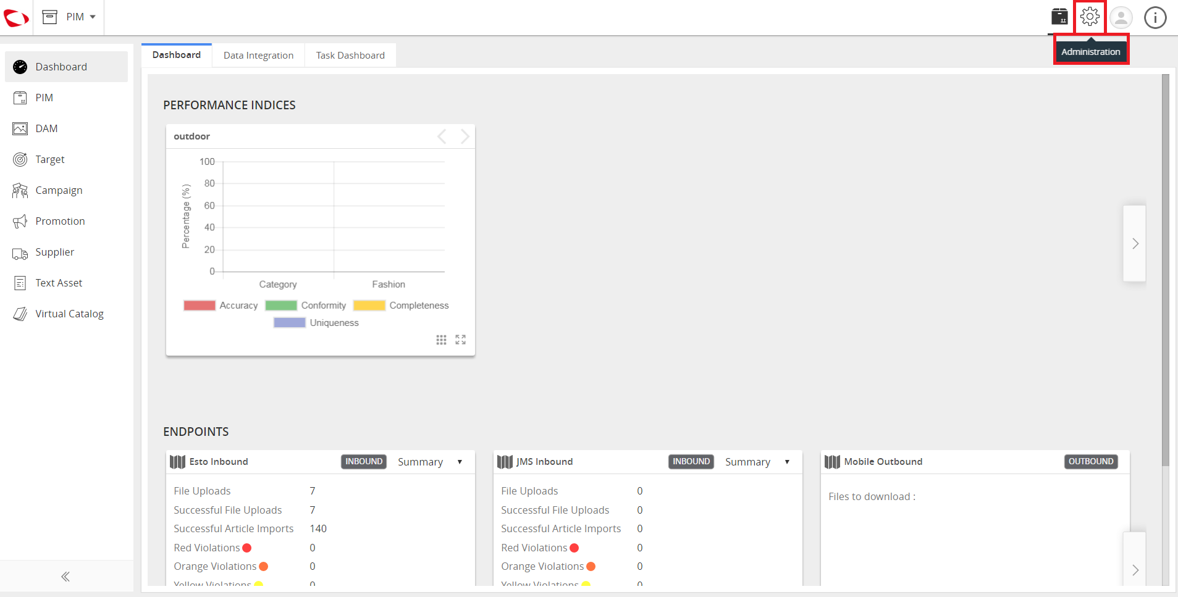The image size is (1178, 597).
Task: Open Campaign from the sidebar
Action: coord(67,190)
